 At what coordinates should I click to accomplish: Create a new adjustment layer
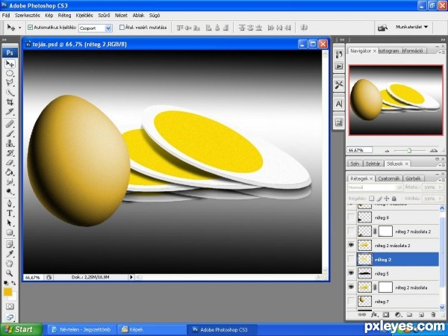(x=397, y=314)
